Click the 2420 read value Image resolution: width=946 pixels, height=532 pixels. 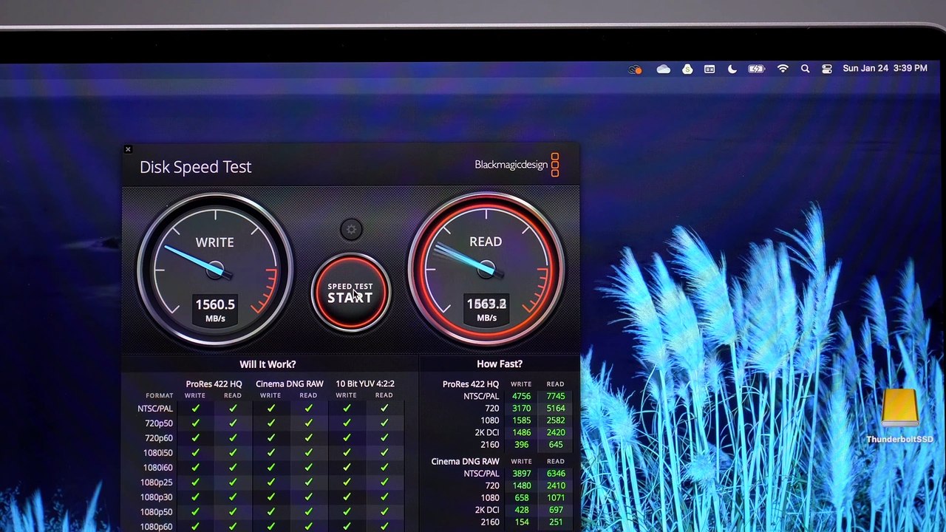click(x=556, y=432)
